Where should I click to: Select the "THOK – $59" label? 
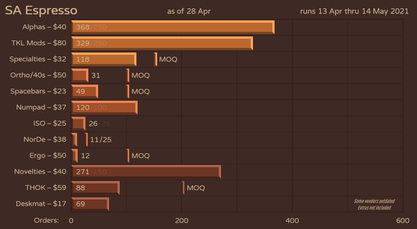pyautogui.click(x=46, y=188)
